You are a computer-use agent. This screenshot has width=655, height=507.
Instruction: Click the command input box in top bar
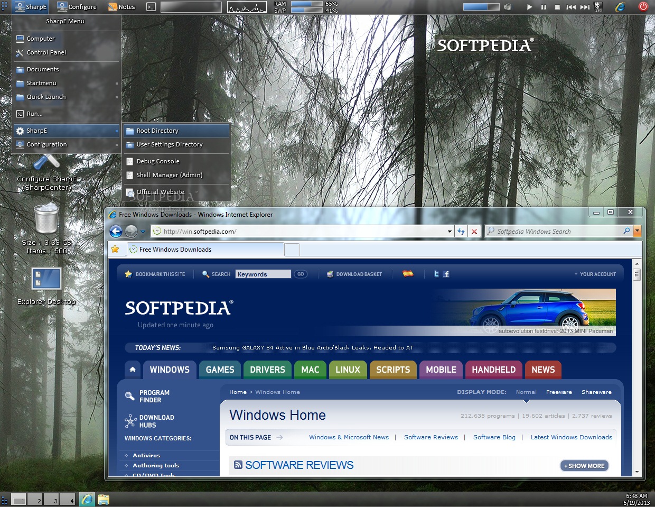[191, 7]
